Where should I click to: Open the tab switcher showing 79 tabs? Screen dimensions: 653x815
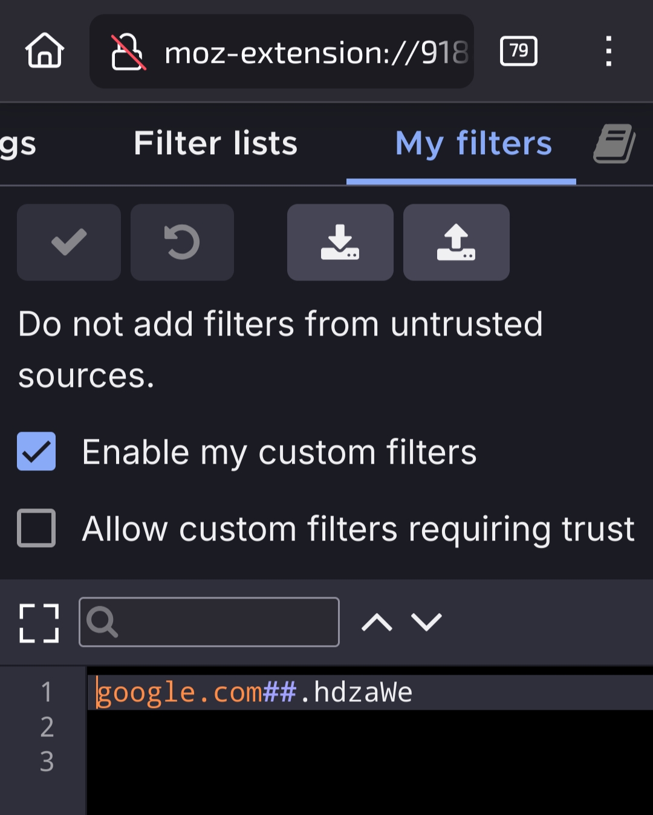(518, 51)
